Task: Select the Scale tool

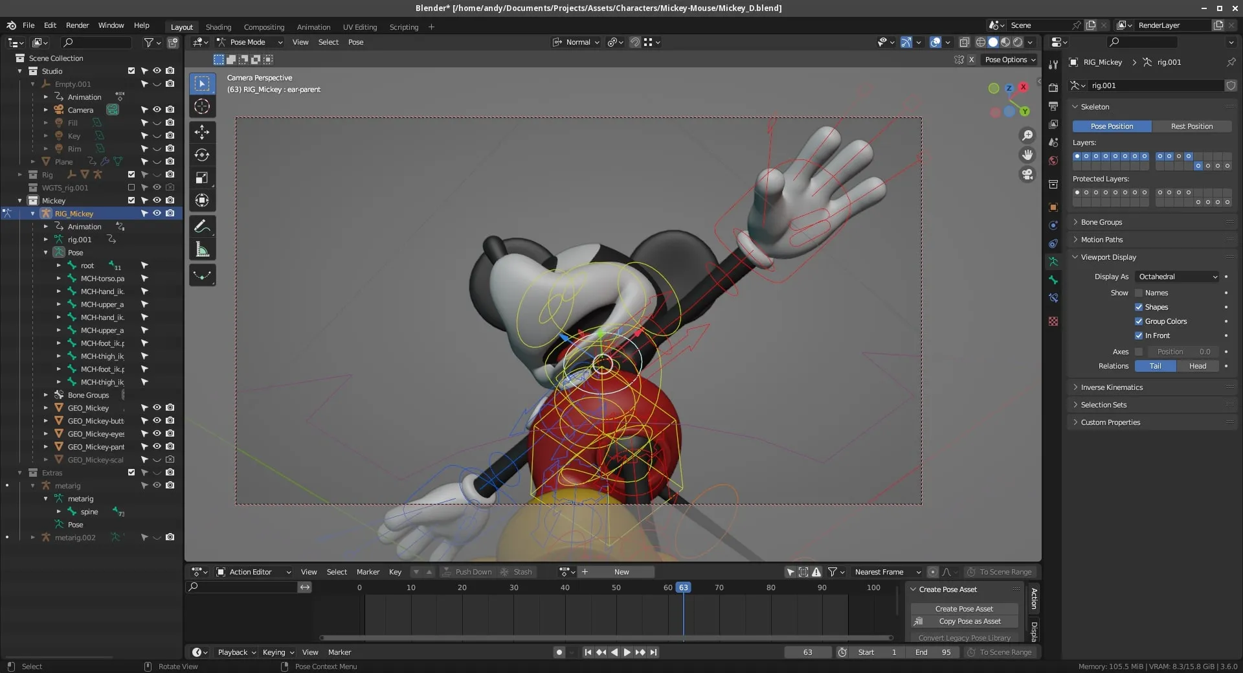Action: (x=202, y=177)
